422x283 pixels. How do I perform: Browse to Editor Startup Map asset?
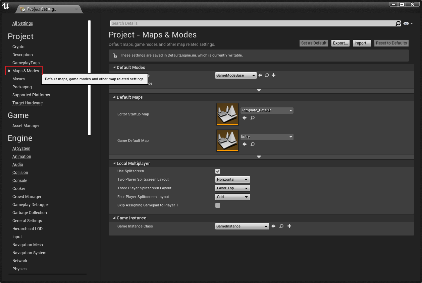click(x=253, y=118)
